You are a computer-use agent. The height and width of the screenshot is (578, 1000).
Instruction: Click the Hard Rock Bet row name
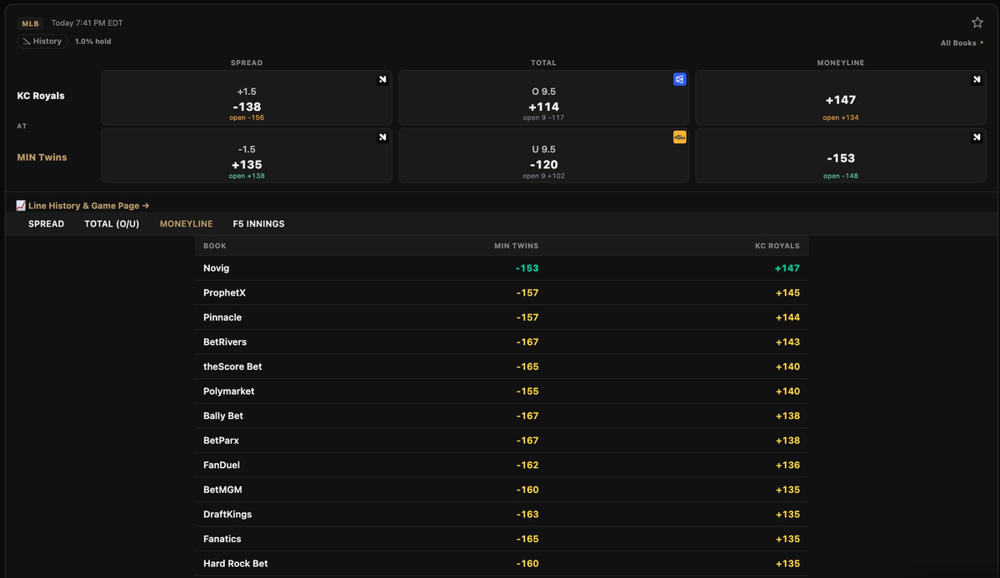[236, 563]
